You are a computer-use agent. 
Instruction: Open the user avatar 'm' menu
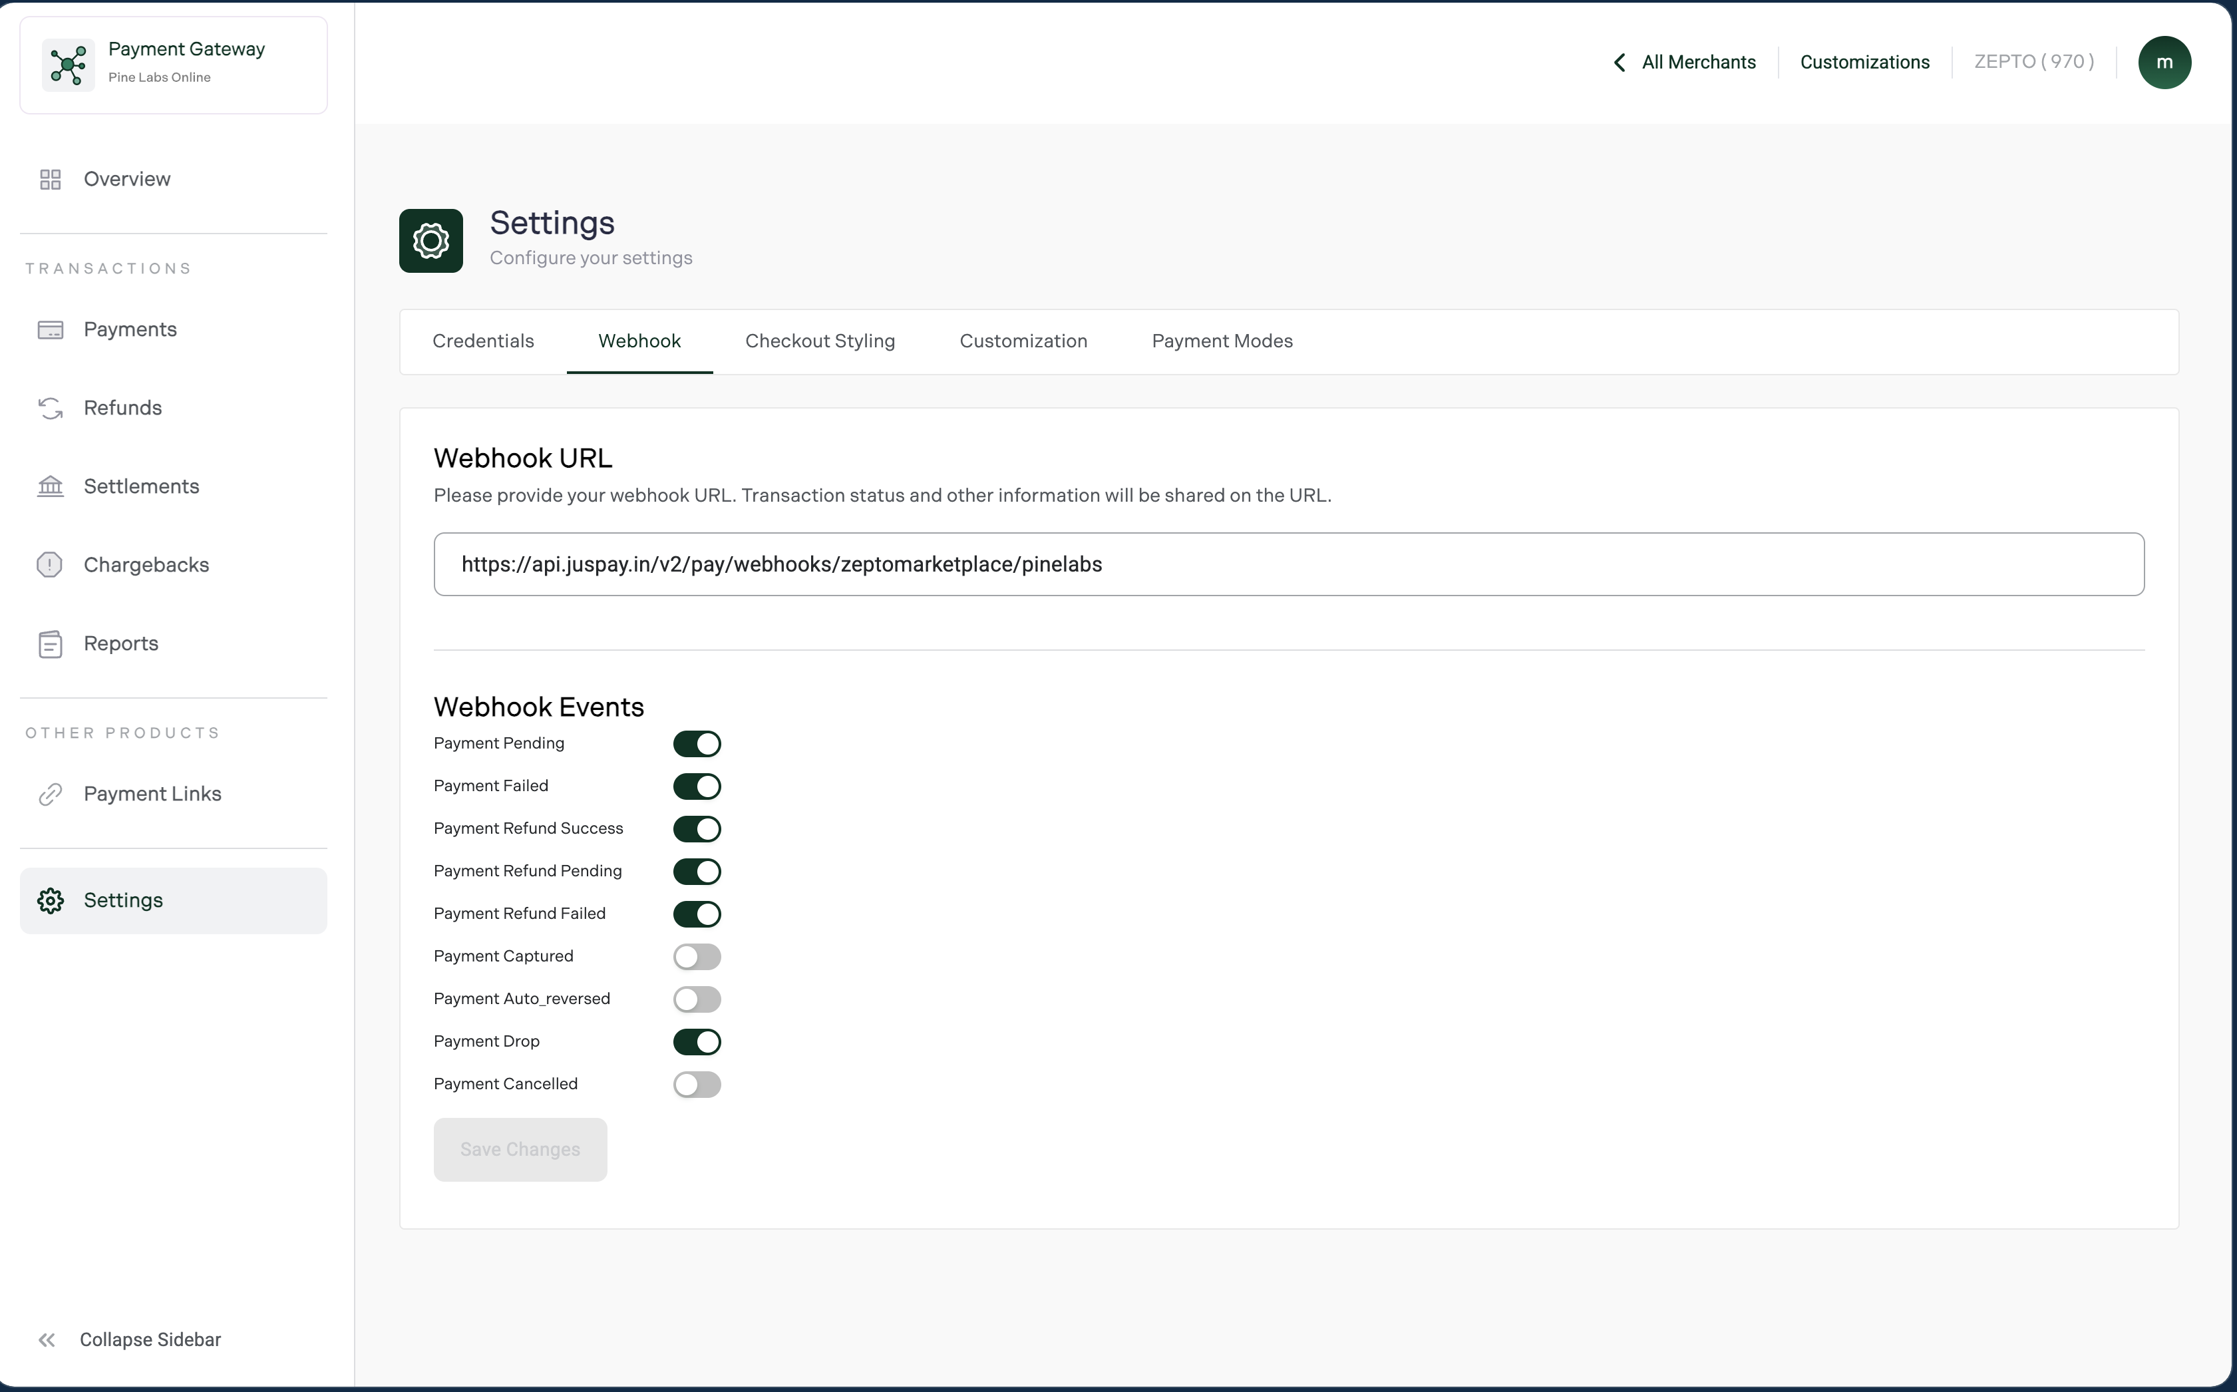click(x=2164, y=62)
